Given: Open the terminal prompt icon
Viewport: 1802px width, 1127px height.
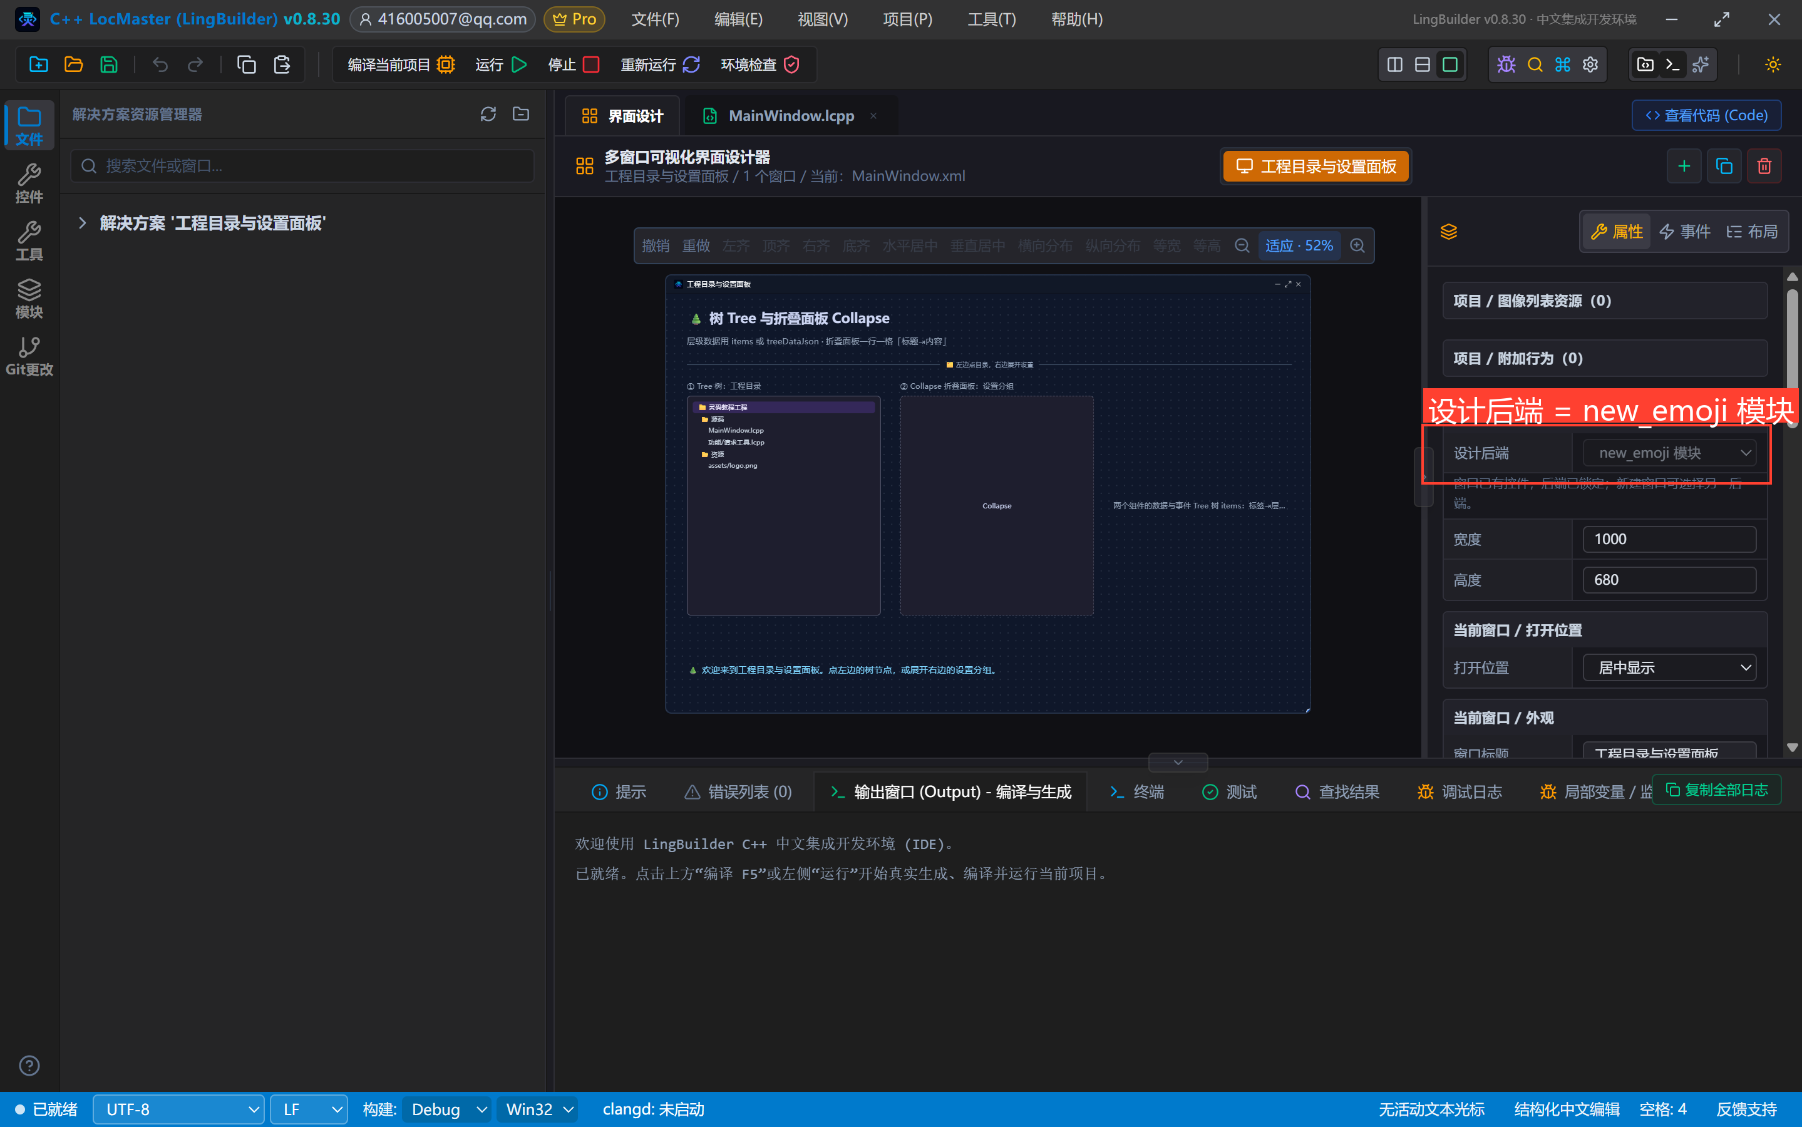Looking at the screenshot, I should tap(1672, 65).
